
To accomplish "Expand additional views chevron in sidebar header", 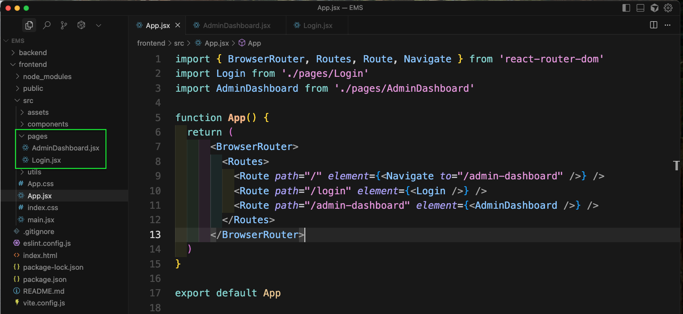I will point(99,26).
